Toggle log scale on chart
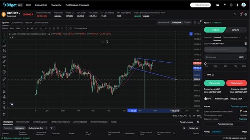This screenshot has width=250, height=140. pyautogui.click(x=194, y=116)
